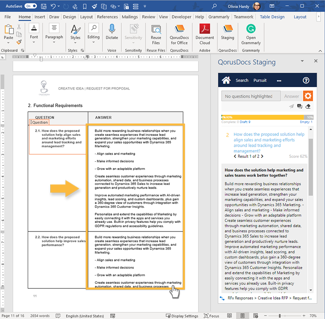
Task: Start Dictate microphone
Action: (112, 32)
